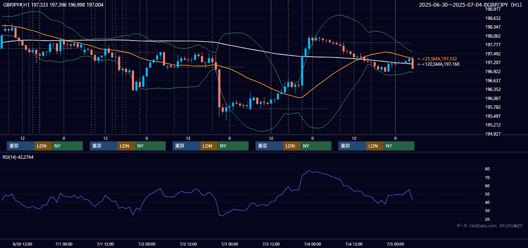The image size is (528, 248).
Task: Select the LDN session box for 7/2
Action: click(209, 146)
